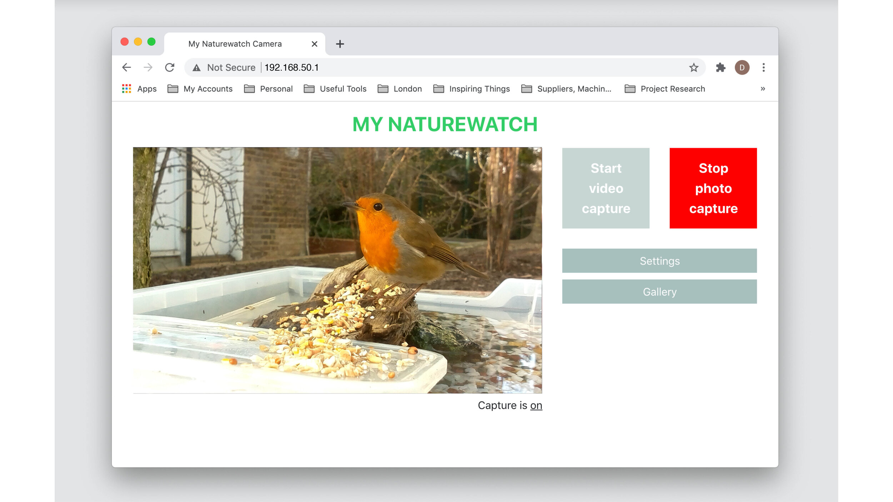
Task: Click the Start video capture button
Action: (x=605, y=188)
